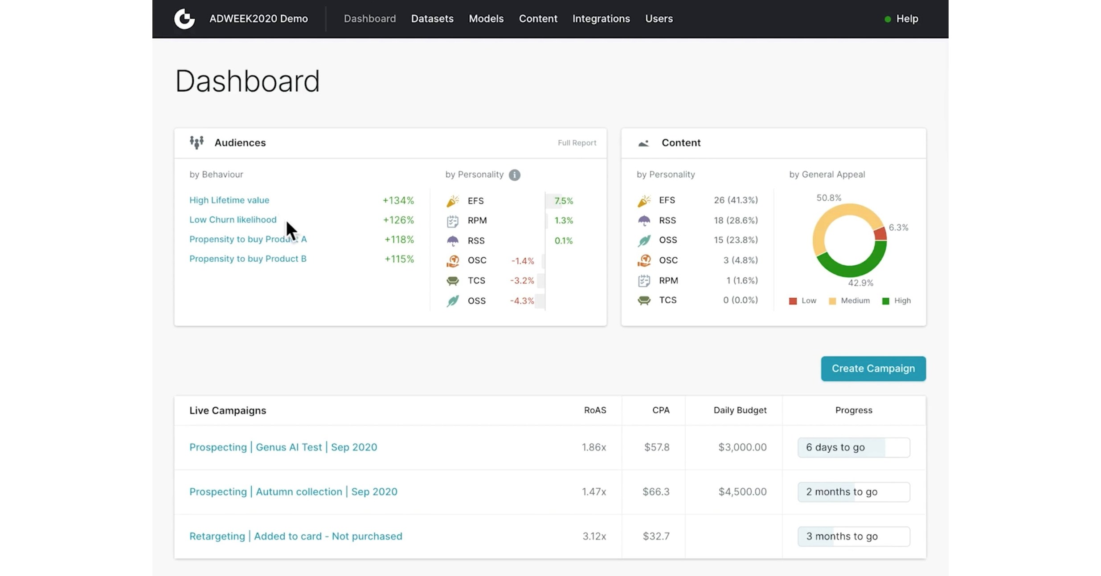Click the Genus AI logo in the top bar
Screen dimensions: 1101x576
[184, 18]
